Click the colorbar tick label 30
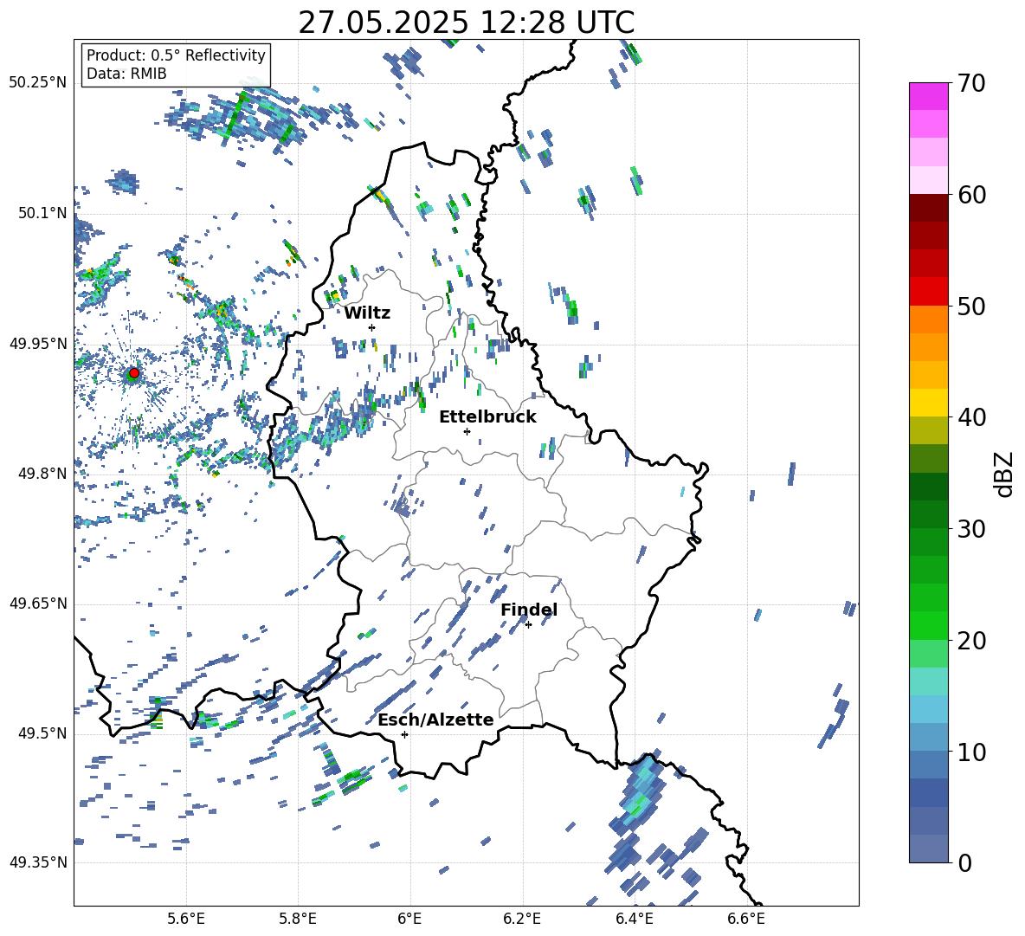 (x=971, y=529)
